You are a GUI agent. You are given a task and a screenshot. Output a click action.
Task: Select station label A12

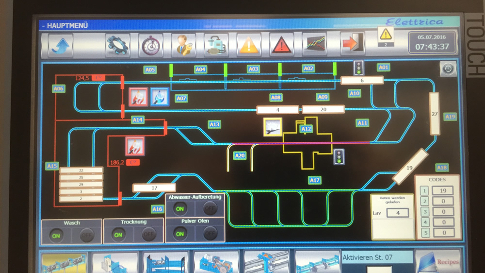coord(306,129)
